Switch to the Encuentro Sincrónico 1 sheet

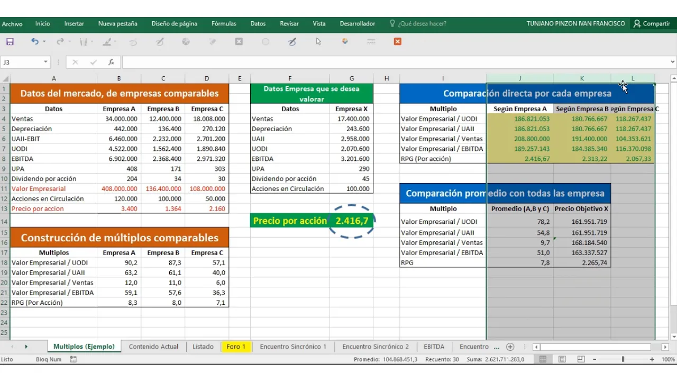(293, 347)
